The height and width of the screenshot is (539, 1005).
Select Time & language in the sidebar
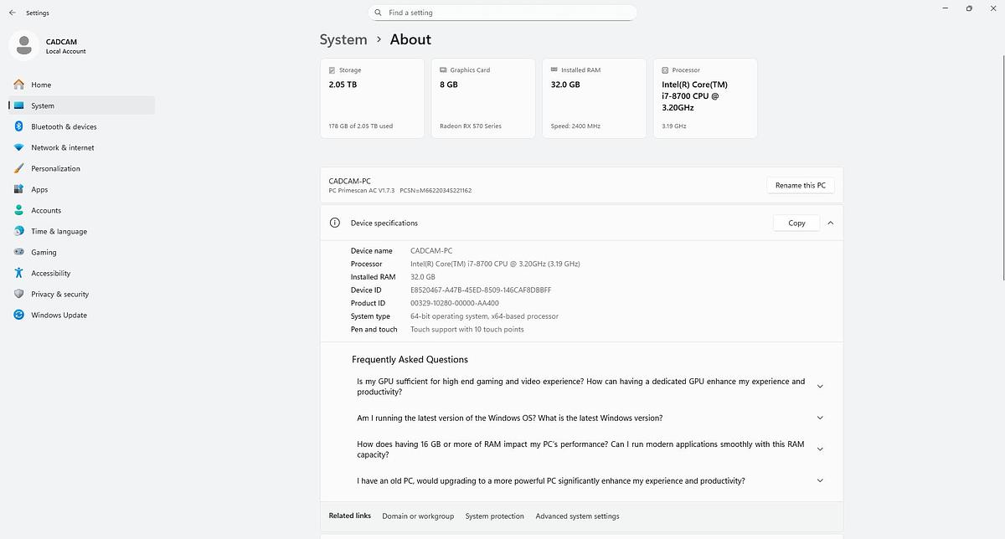click(x=59, y=231)
